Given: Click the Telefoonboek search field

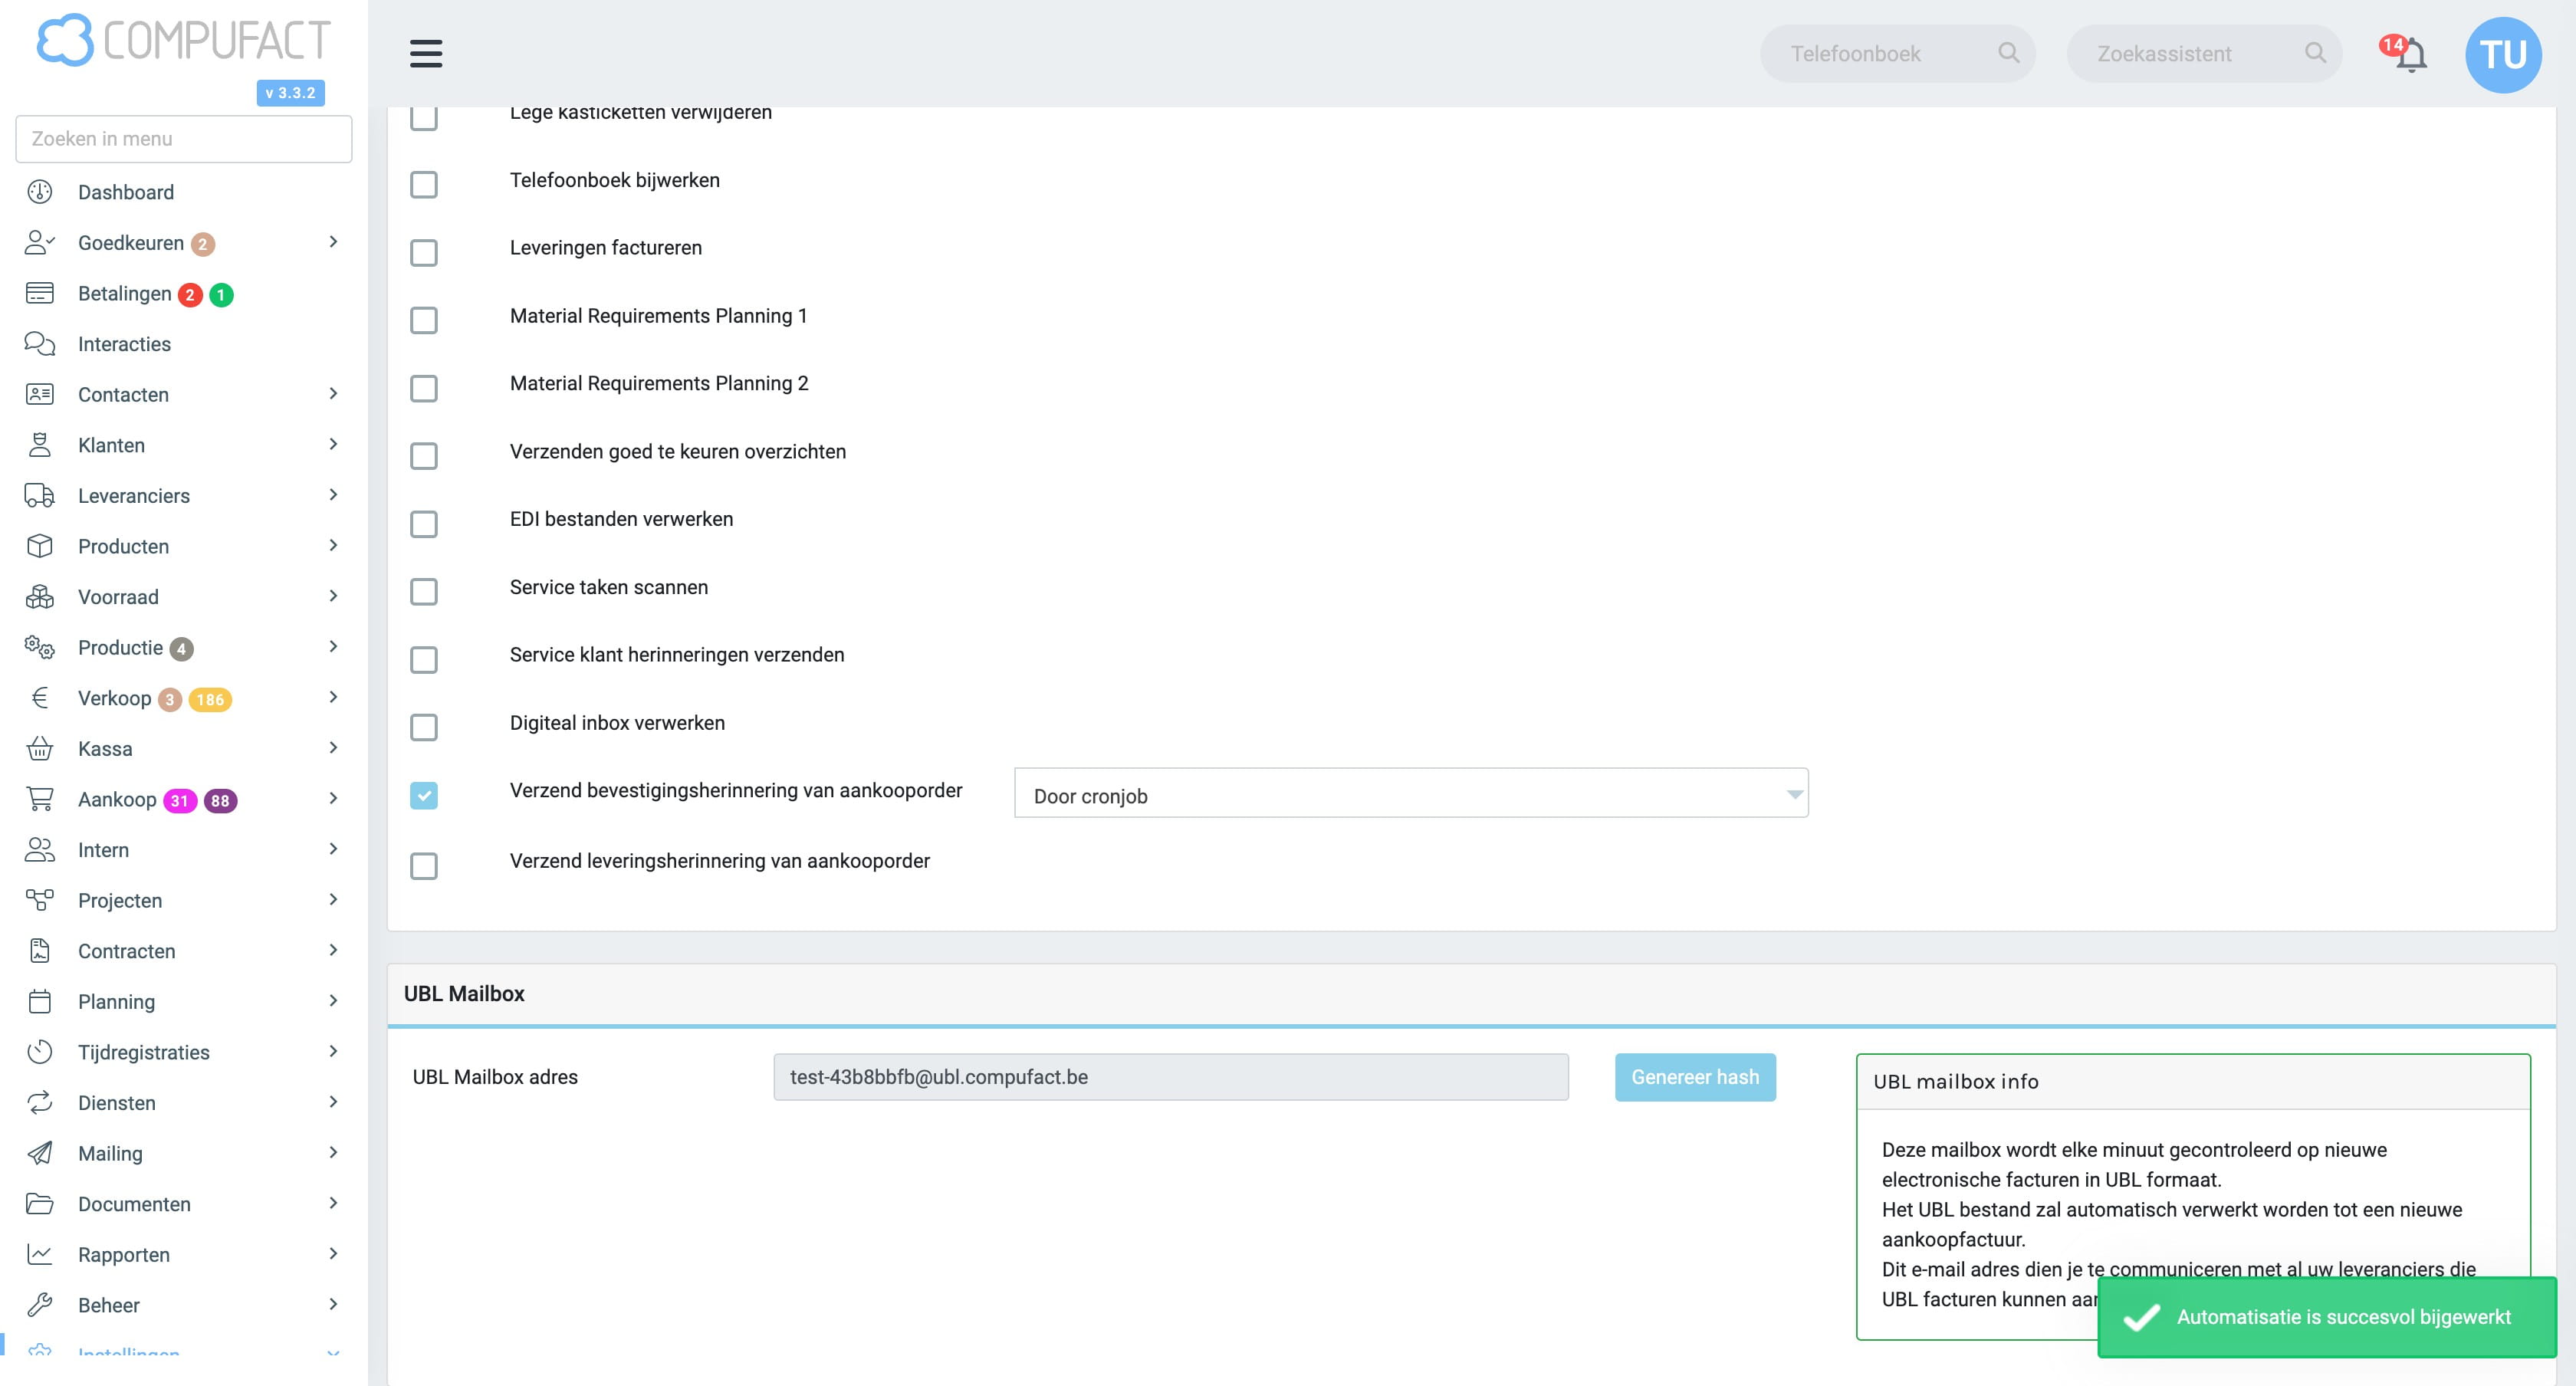Looking at the screenshot, I should click(1897, 53).
